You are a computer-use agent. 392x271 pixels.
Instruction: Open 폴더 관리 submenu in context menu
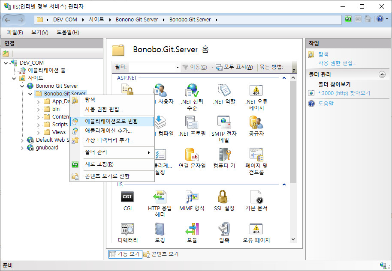(112, 152)
